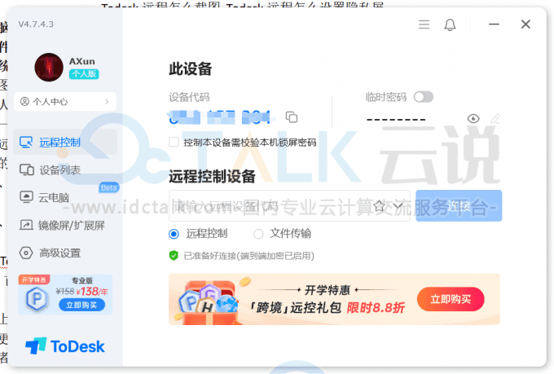Click the 专业版 P badge icon

pos(37,299)
